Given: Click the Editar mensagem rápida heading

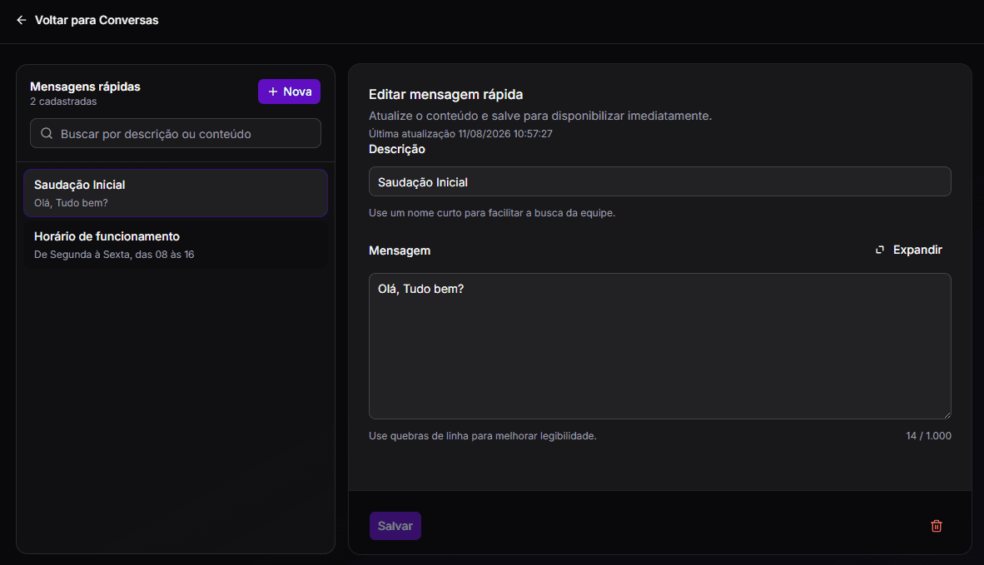Looking at the screenshot, I should click(x=445, y=95).
